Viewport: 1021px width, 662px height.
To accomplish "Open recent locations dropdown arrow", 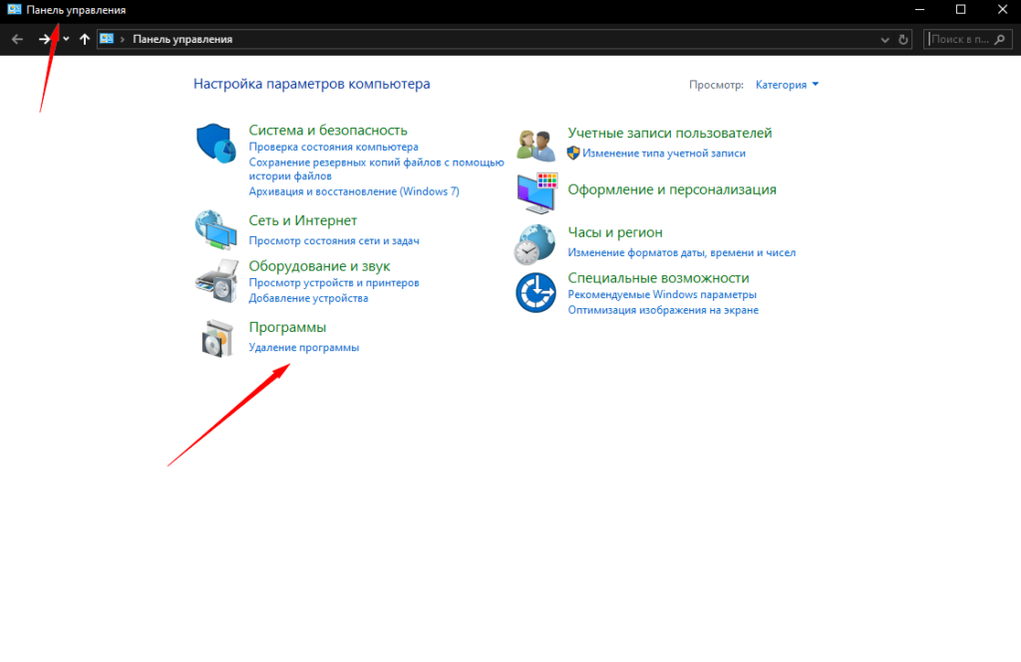I will click(x=66, y=39).
